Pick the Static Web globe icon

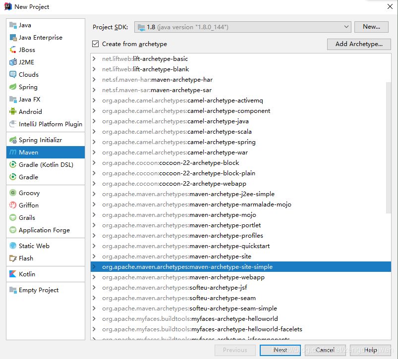[x=13, y=246]
